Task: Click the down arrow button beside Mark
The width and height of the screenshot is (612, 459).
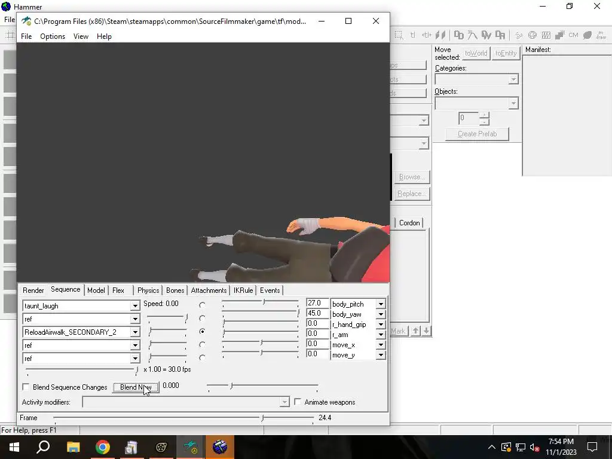Action: click(426, 331)
